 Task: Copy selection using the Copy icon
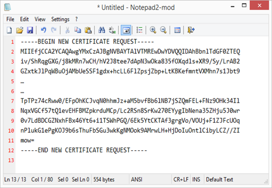[78, 30]
